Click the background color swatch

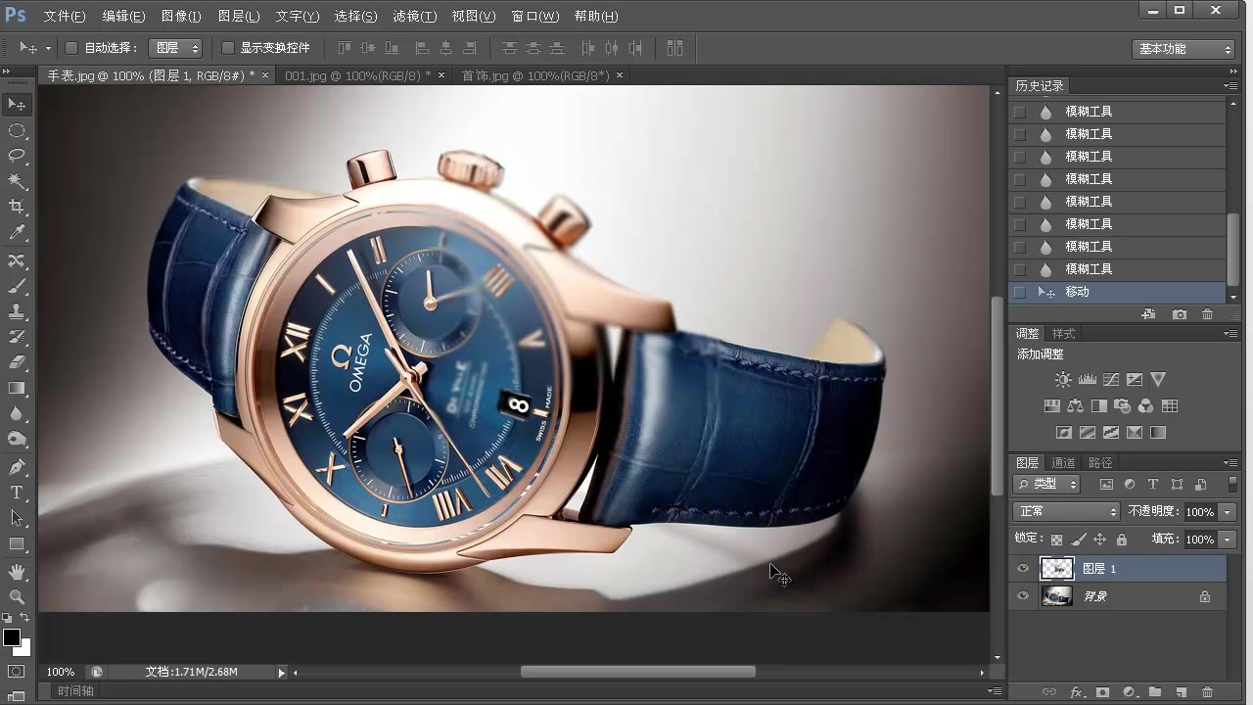tap(24, 649)
